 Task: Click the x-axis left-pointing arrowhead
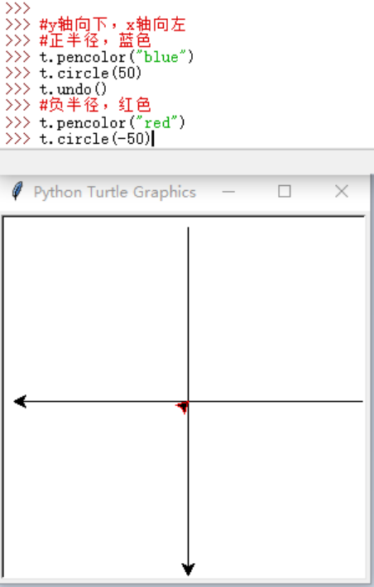point(20,401)
